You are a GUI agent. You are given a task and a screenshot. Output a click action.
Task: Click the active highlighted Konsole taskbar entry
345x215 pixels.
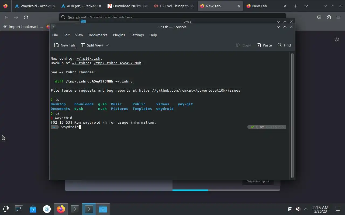89,209
